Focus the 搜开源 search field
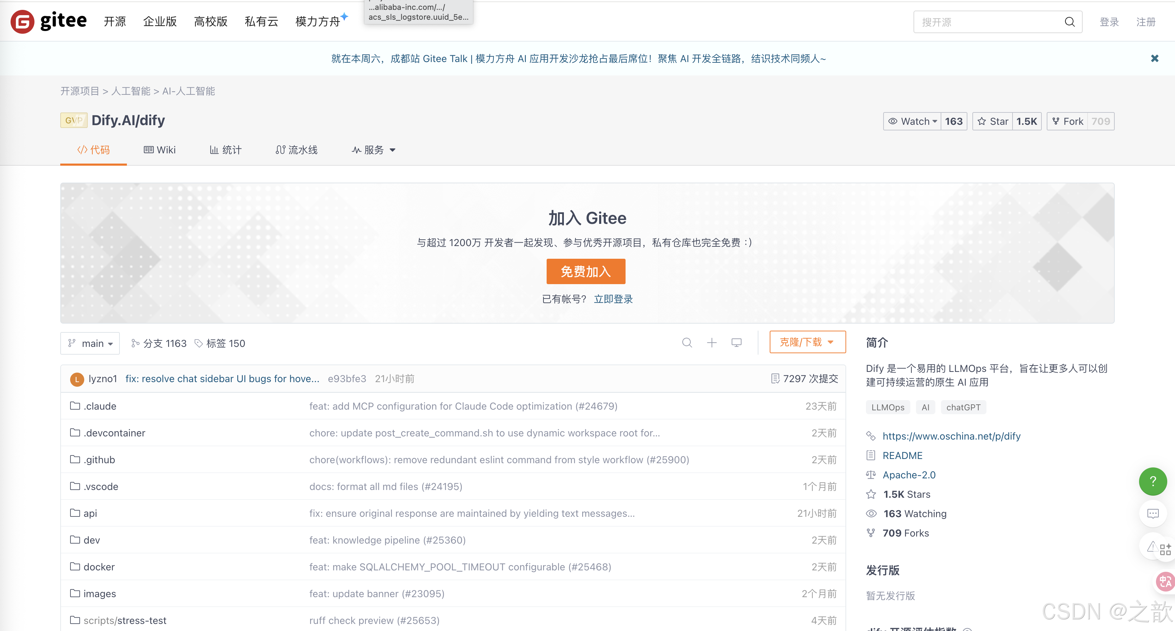 click(990, 22)
